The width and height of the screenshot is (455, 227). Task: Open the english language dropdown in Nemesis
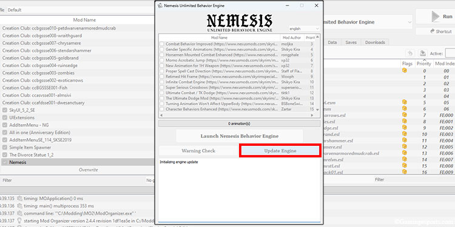click(x=304, y=28)
